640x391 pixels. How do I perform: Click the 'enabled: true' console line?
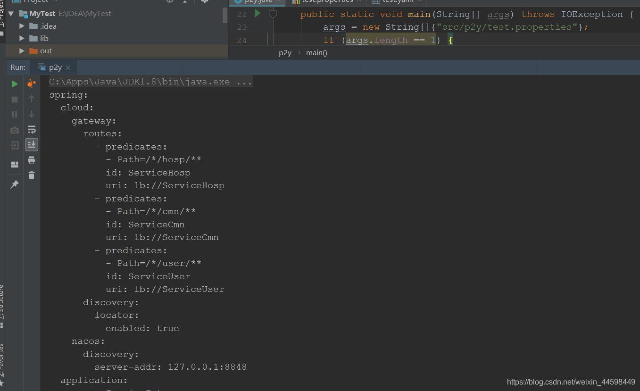[x=142, y=328]
